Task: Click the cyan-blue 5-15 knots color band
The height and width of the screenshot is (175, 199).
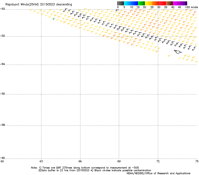Action: click(x=131, y=3)
